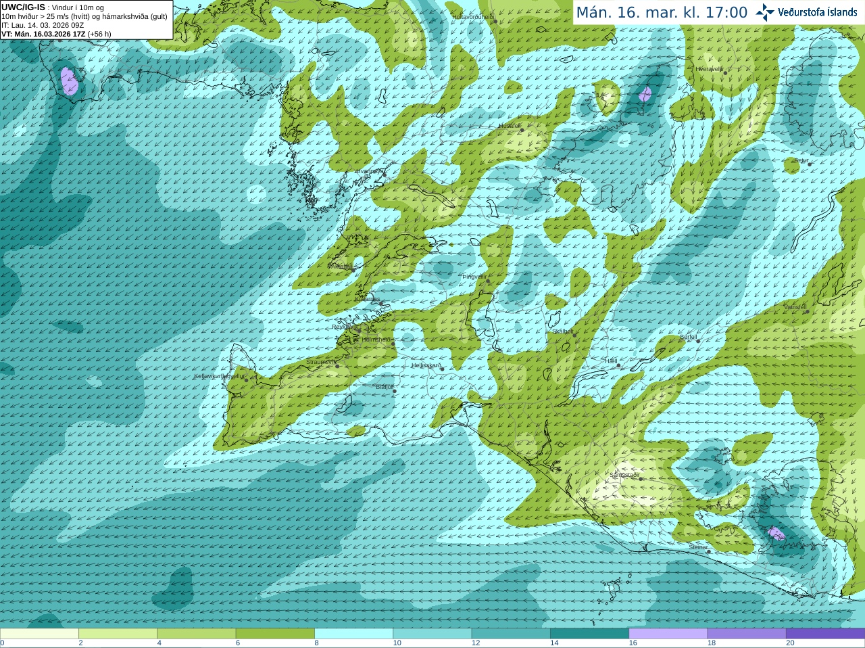Click the Straumsvík station label
This screenshot has height=648, width=865.
(320, 362)
